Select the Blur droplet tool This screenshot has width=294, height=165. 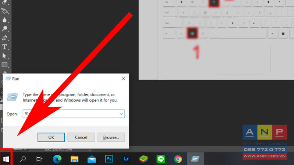4,20
